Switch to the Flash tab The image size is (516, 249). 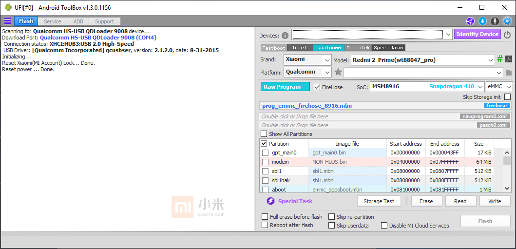(x=26, y=21)
